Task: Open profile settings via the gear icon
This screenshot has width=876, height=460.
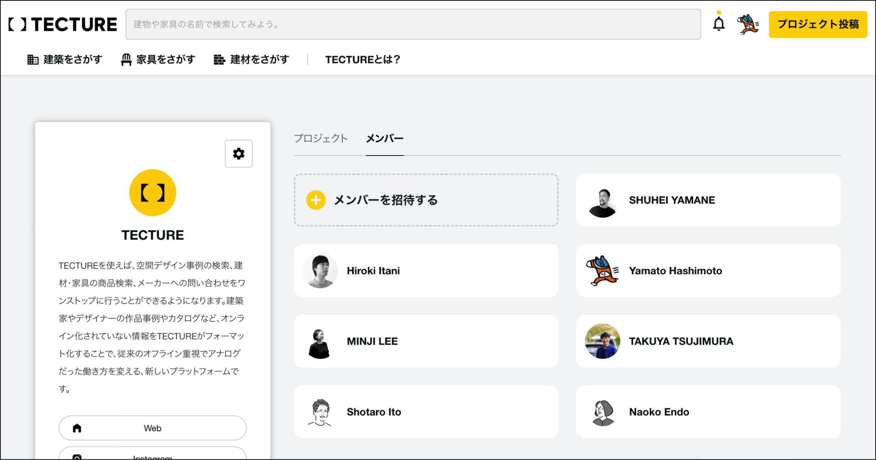Action: click(x=239, y=154)
